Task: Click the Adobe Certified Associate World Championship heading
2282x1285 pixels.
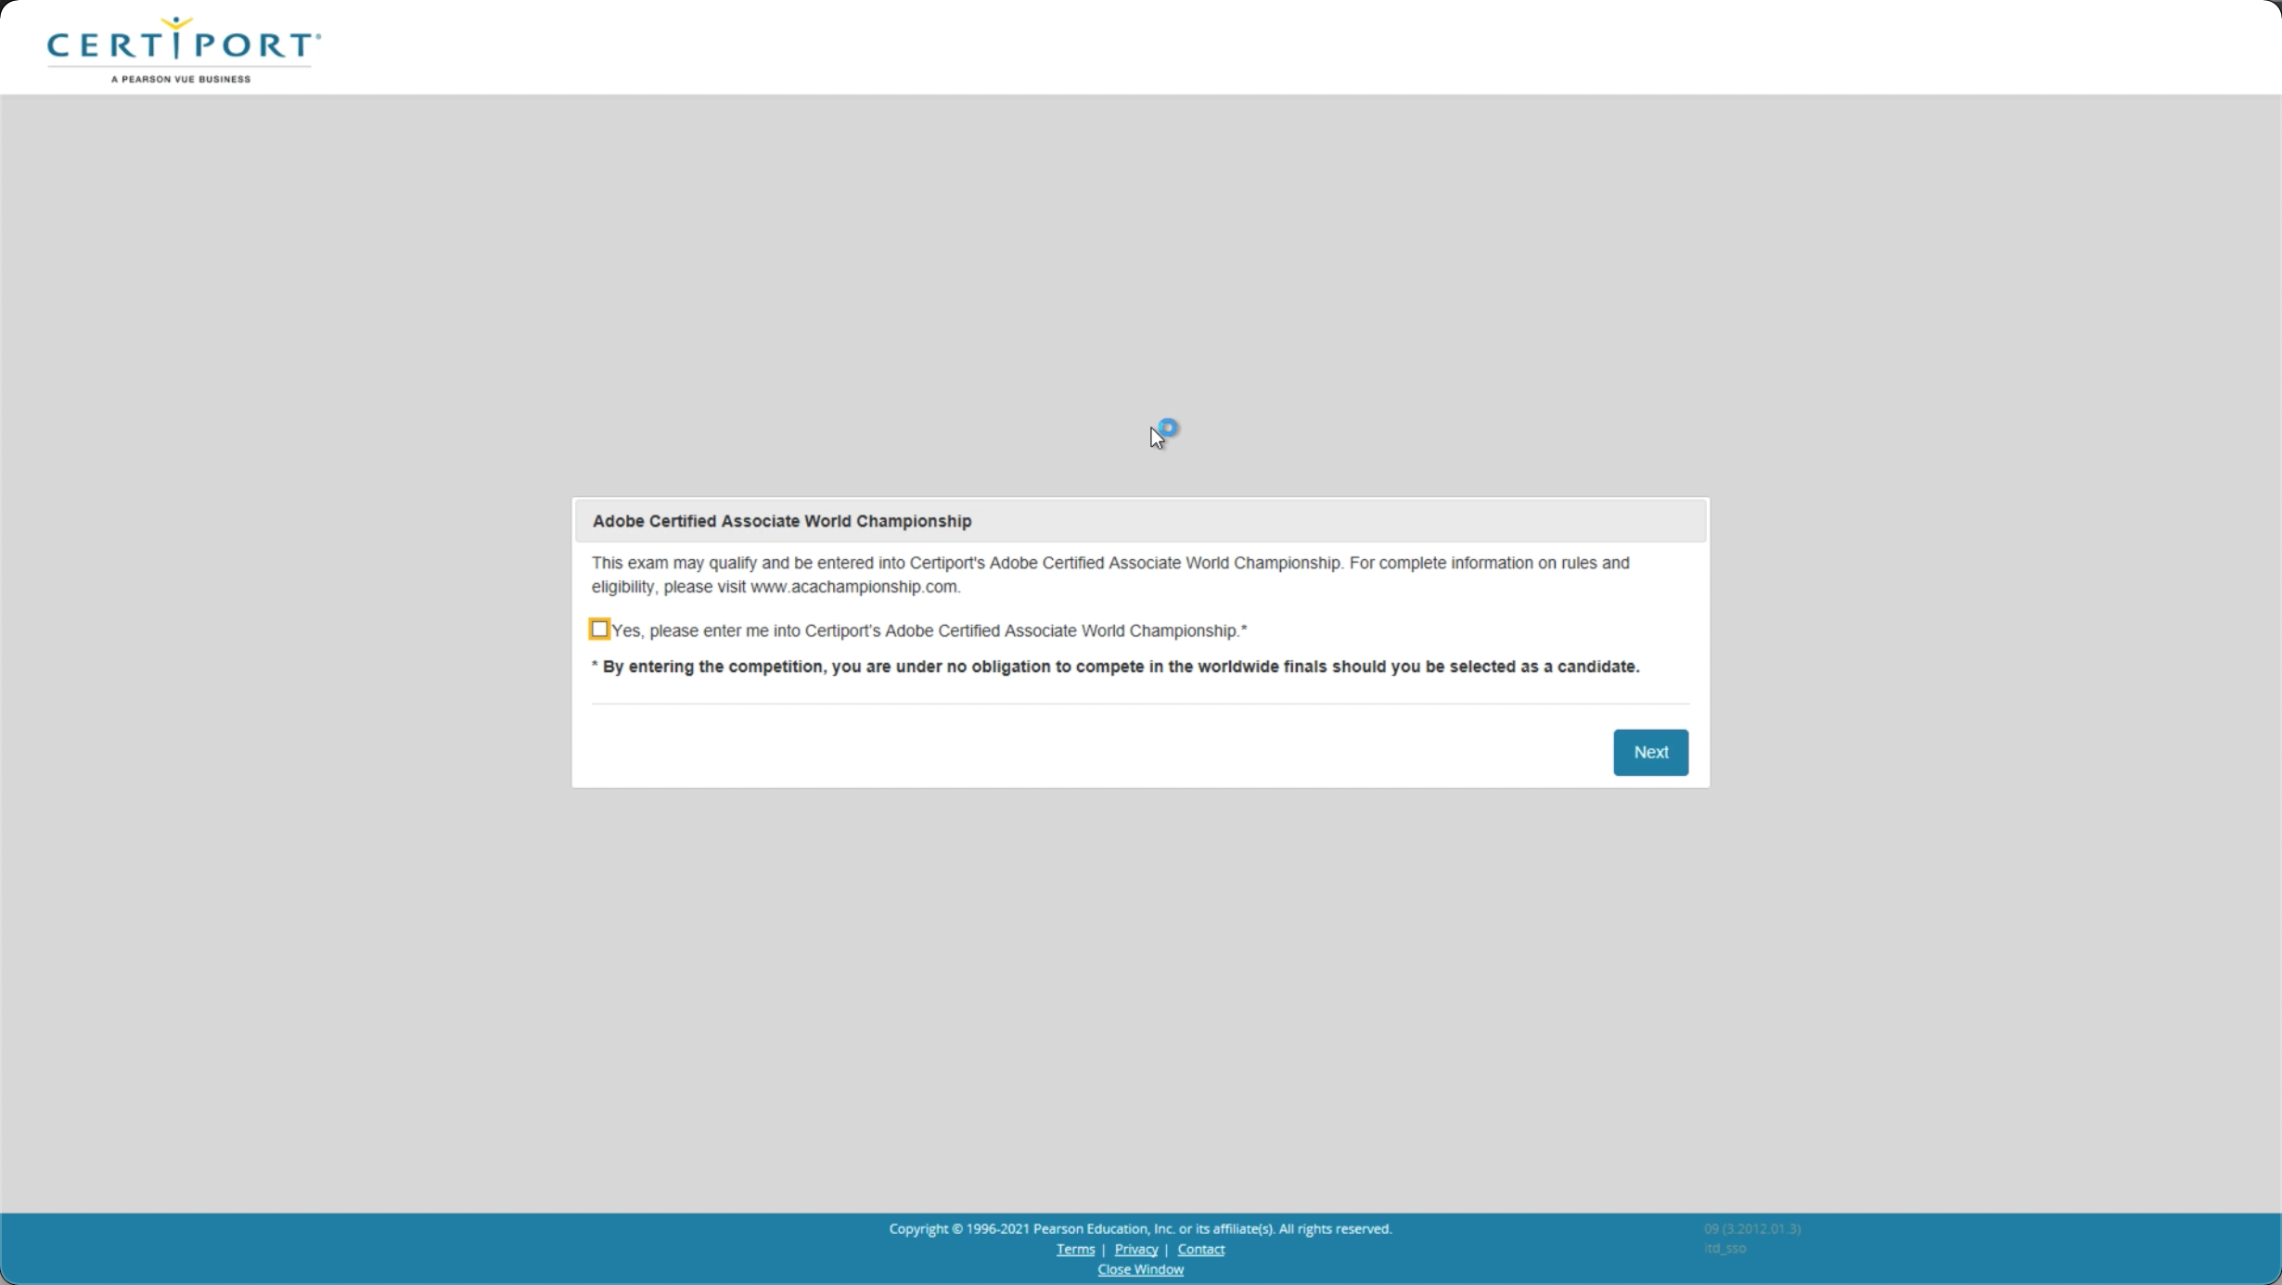Action: pos(782,521)
